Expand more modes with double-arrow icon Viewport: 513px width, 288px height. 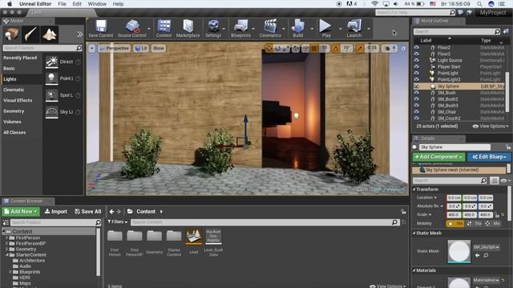click(79, 34)
